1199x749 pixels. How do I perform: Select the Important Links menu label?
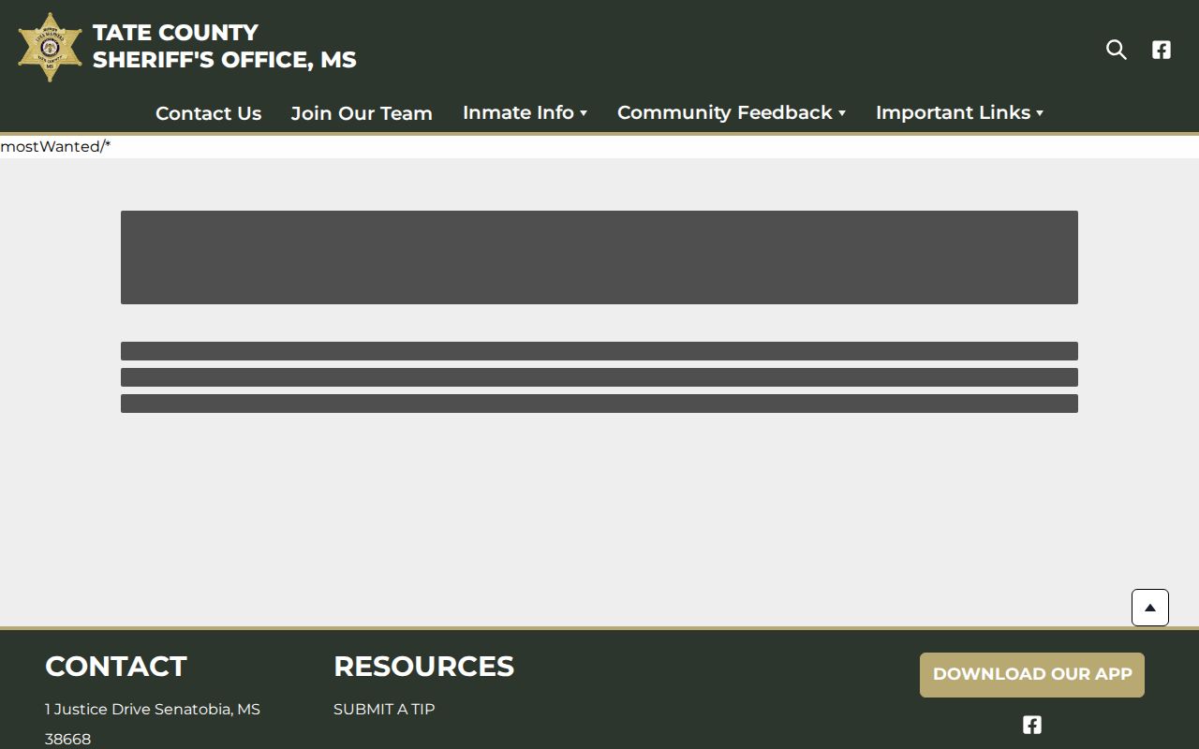[x=953, y=112]
